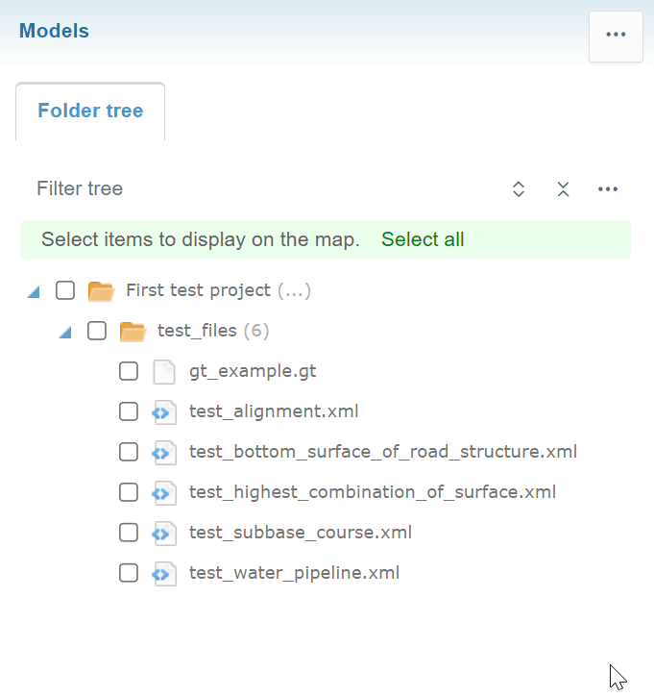654x697 pixels.
Task: Click the test_files folder icon
Action: pyautogui.click(x=133, y=332)
